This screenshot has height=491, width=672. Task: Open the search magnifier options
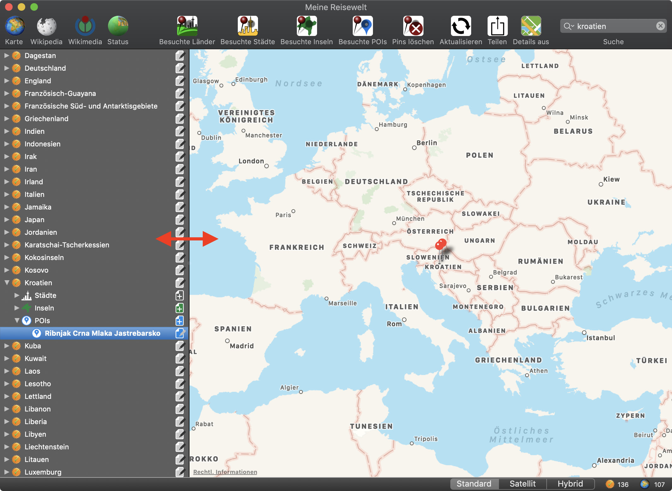[569, 26]
